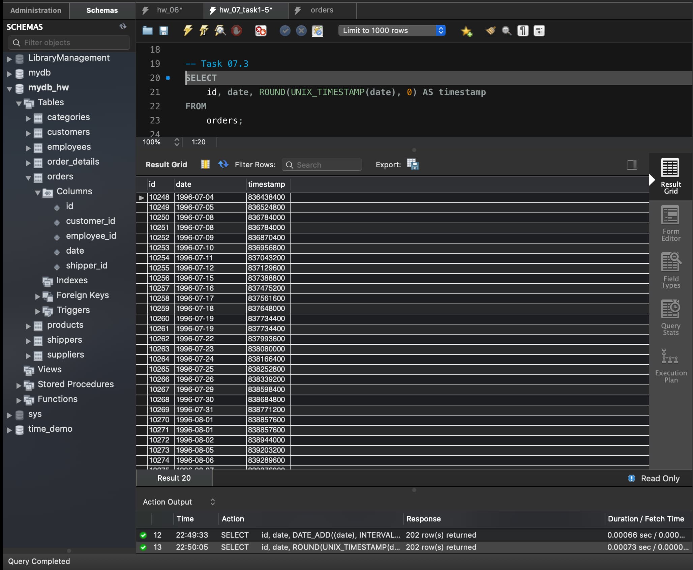Sort the grid by timestamp column header
The image size is (693, 570).
266,184
